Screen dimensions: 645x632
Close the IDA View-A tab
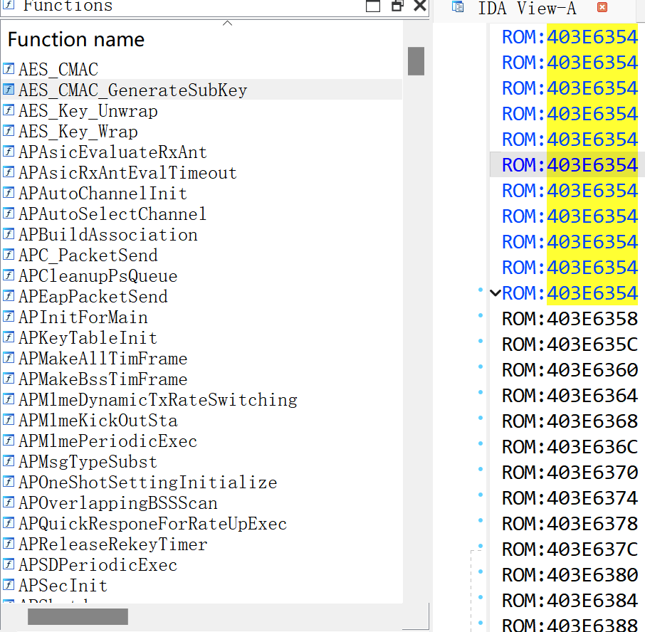[602, 8]
